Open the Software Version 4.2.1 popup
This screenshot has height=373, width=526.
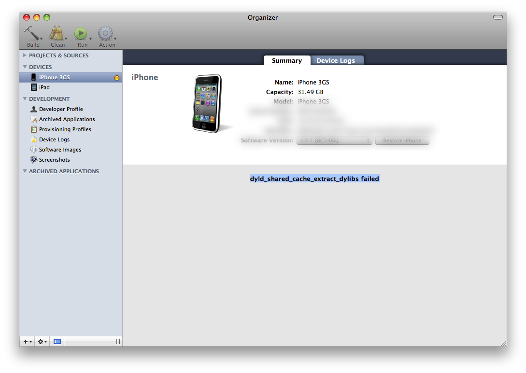pyautogui.click(x=334, y=140)
